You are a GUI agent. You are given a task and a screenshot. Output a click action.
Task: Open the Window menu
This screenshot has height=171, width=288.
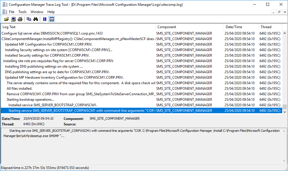pos(37,12)
